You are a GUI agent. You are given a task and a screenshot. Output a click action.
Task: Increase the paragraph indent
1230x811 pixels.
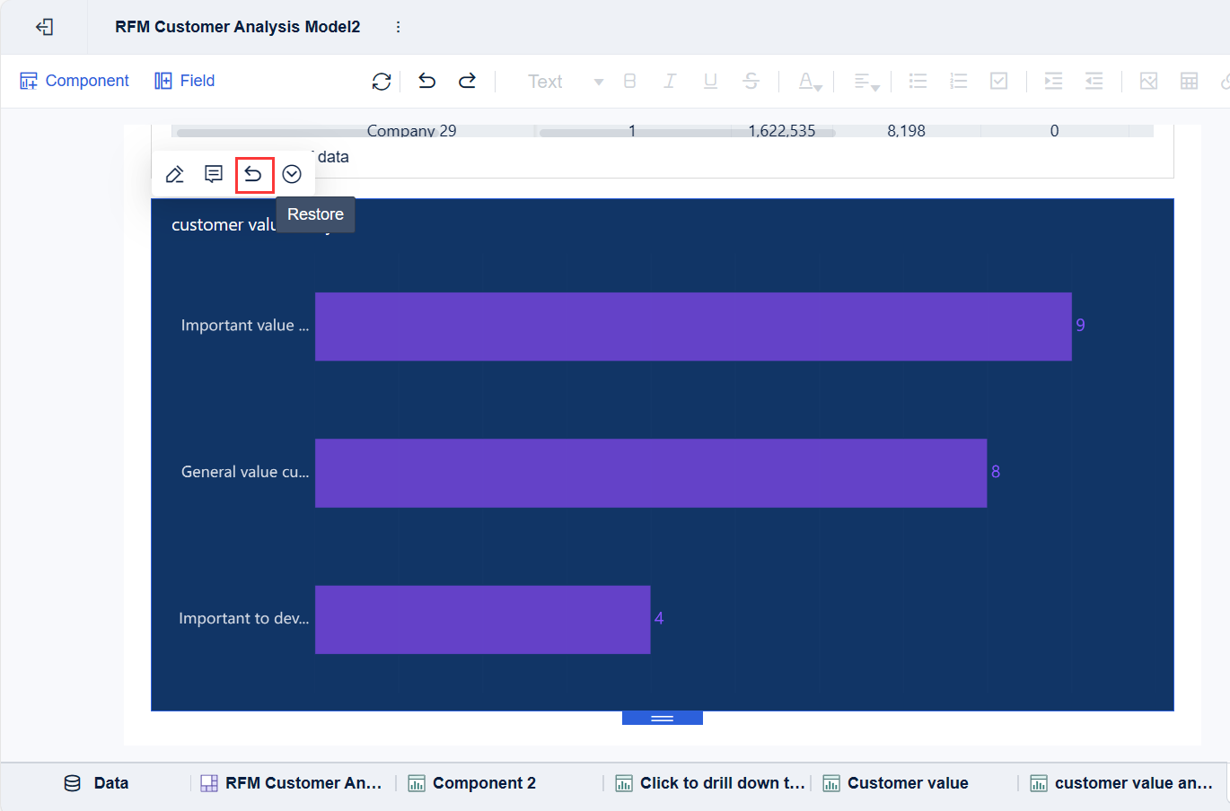(1053, 82)
